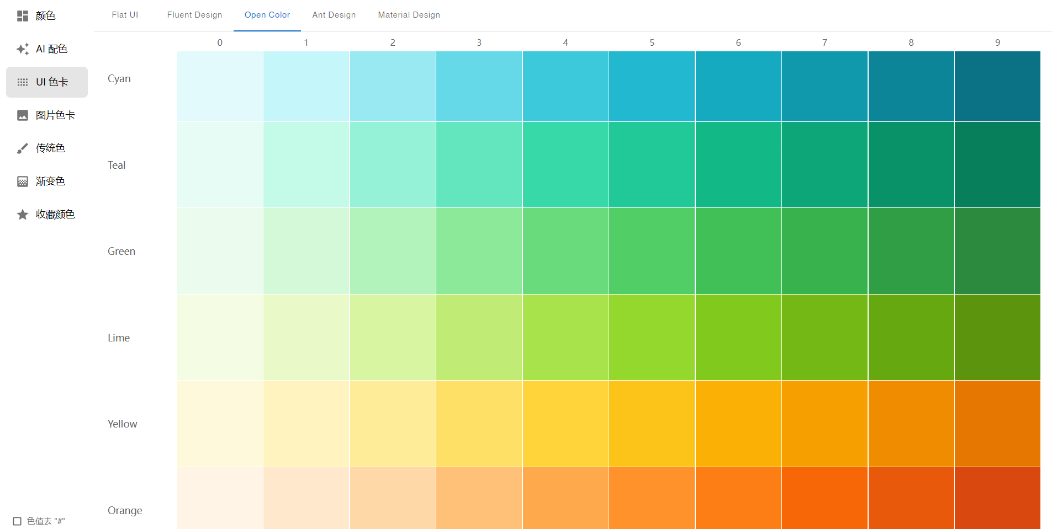Toggle the 色值去 "#" checkbox

click(17, 521)
